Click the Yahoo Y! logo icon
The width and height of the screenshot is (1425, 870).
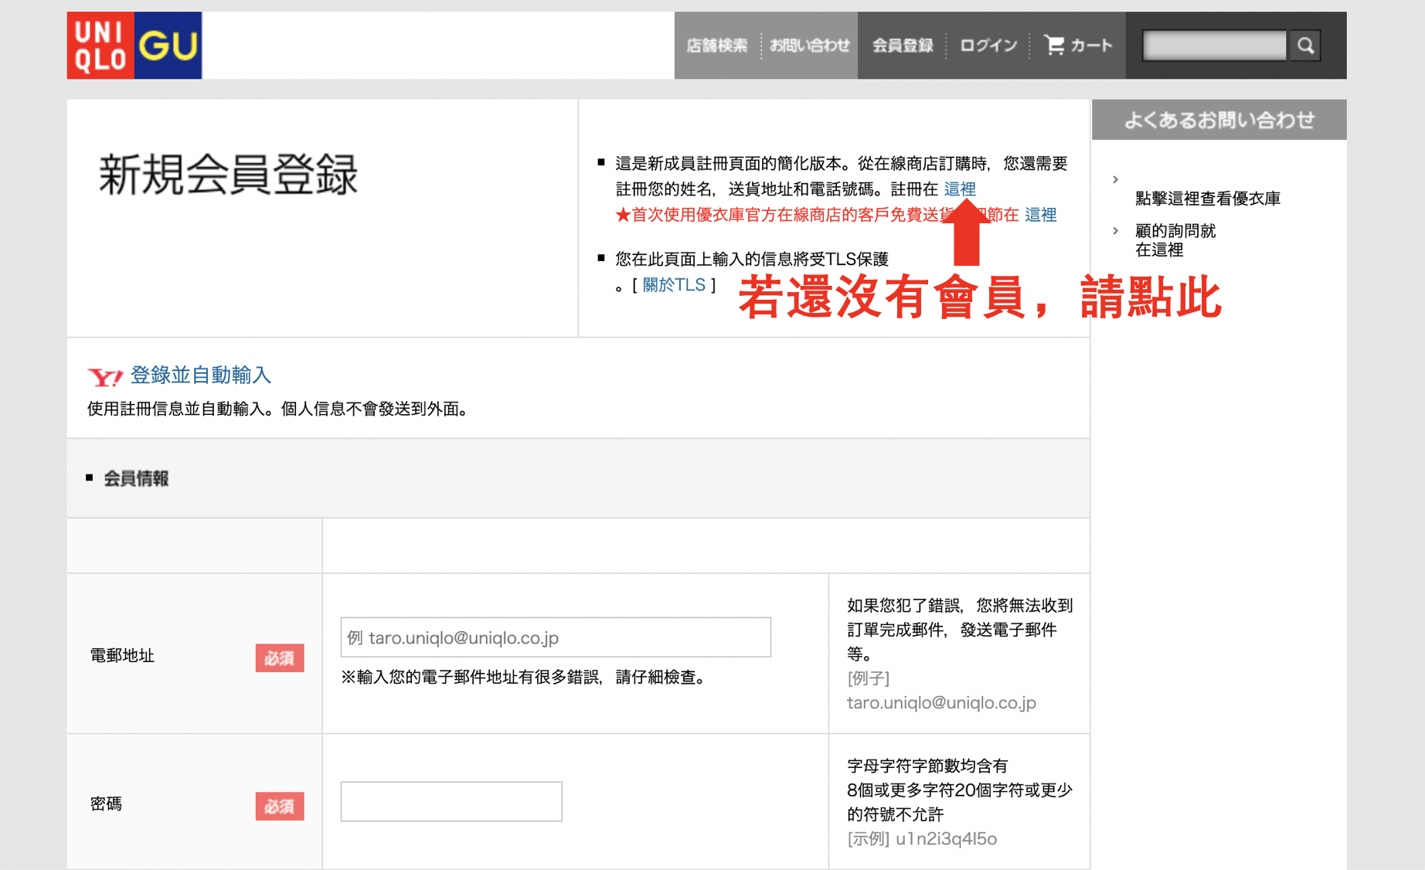105,377
